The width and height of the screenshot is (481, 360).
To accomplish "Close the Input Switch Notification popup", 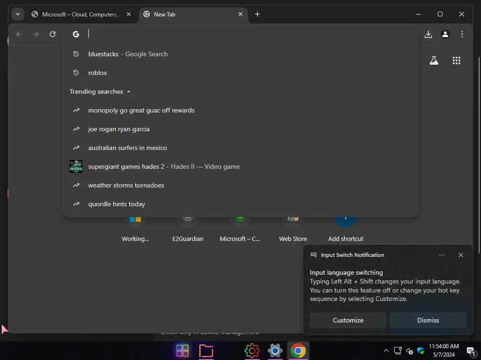I will [460, 255].
